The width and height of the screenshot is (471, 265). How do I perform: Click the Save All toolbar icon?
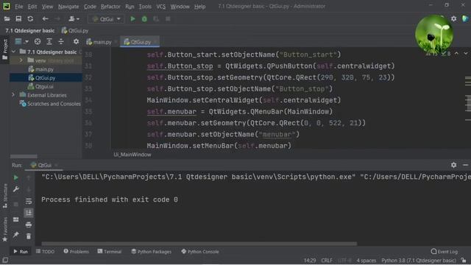tap(18, 19)
